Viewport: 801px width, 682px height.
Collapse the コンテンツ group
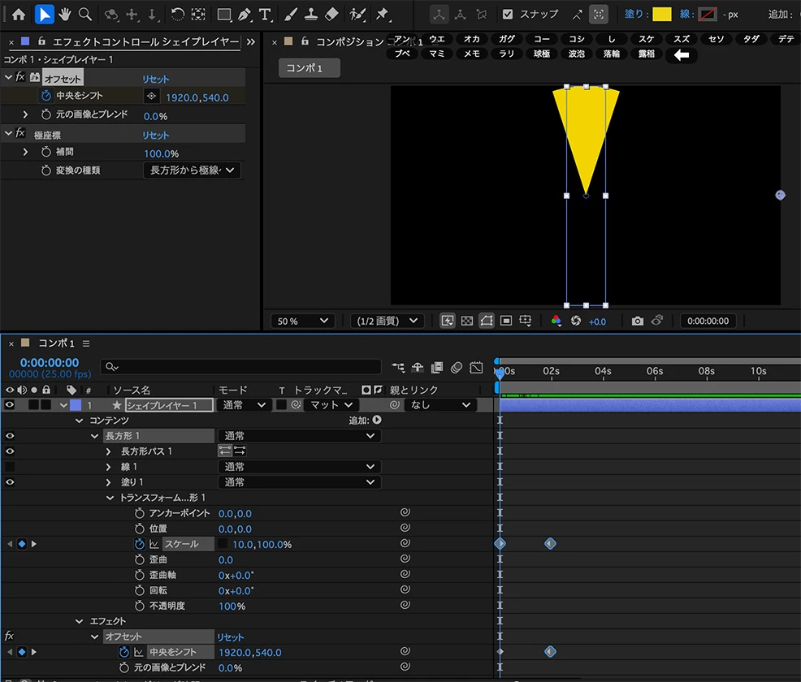click(79, 421)
